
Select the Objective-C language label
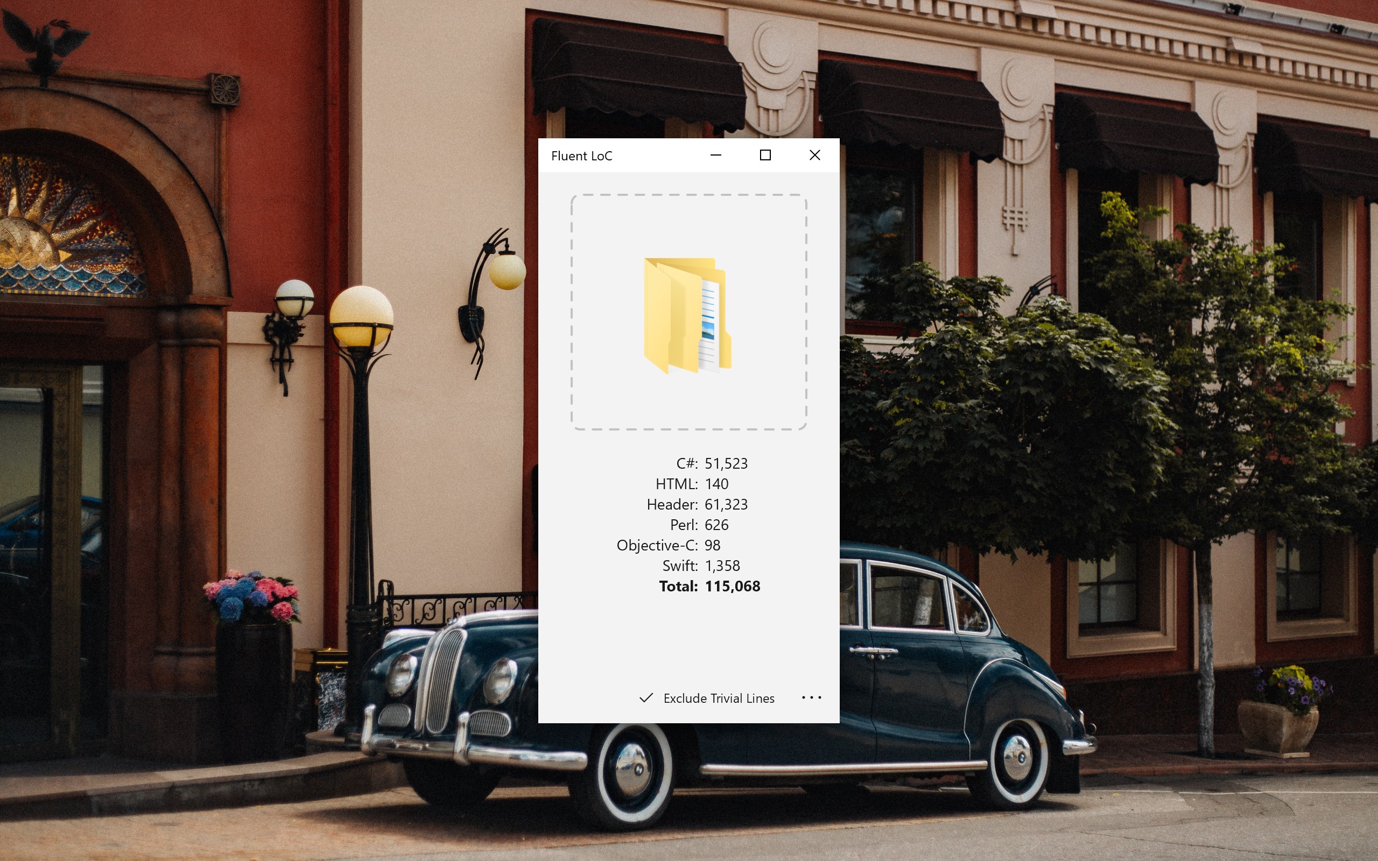[657, 546]
